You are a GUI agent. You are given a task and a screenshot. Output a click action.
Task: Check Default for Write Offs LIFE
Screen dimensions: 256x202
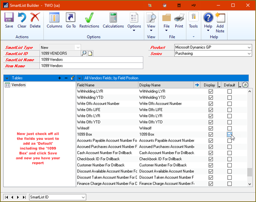[x=229, y=110]
